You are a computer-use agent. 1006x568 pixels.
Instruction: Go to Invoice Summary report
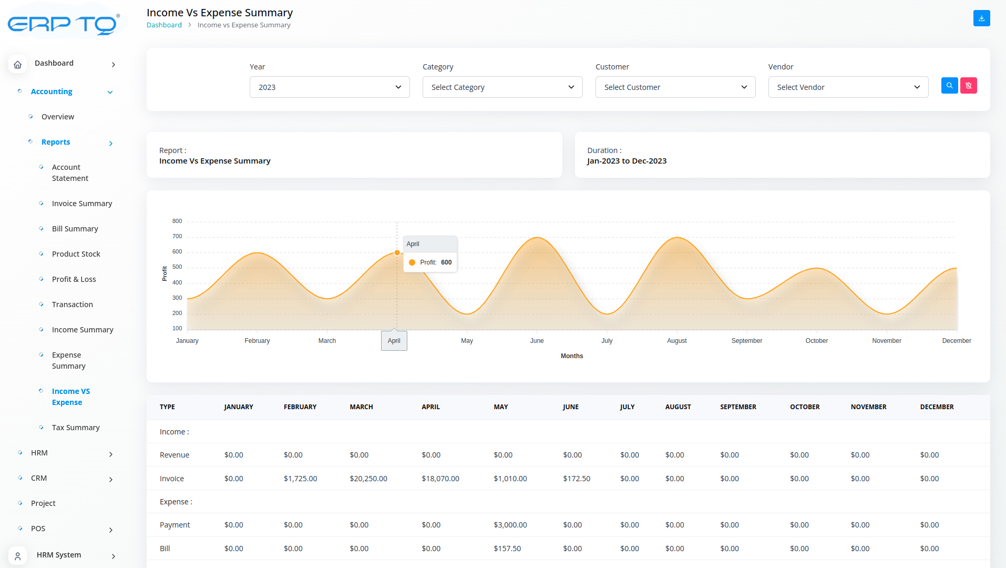point(81,204)
